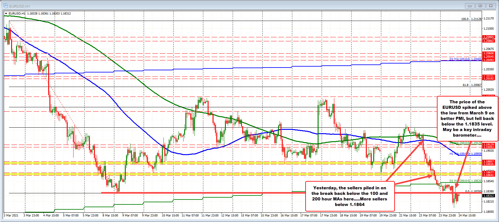Click the 1.19035 price scale value
This screenshot has height=222, width=499.
[488, 151]
